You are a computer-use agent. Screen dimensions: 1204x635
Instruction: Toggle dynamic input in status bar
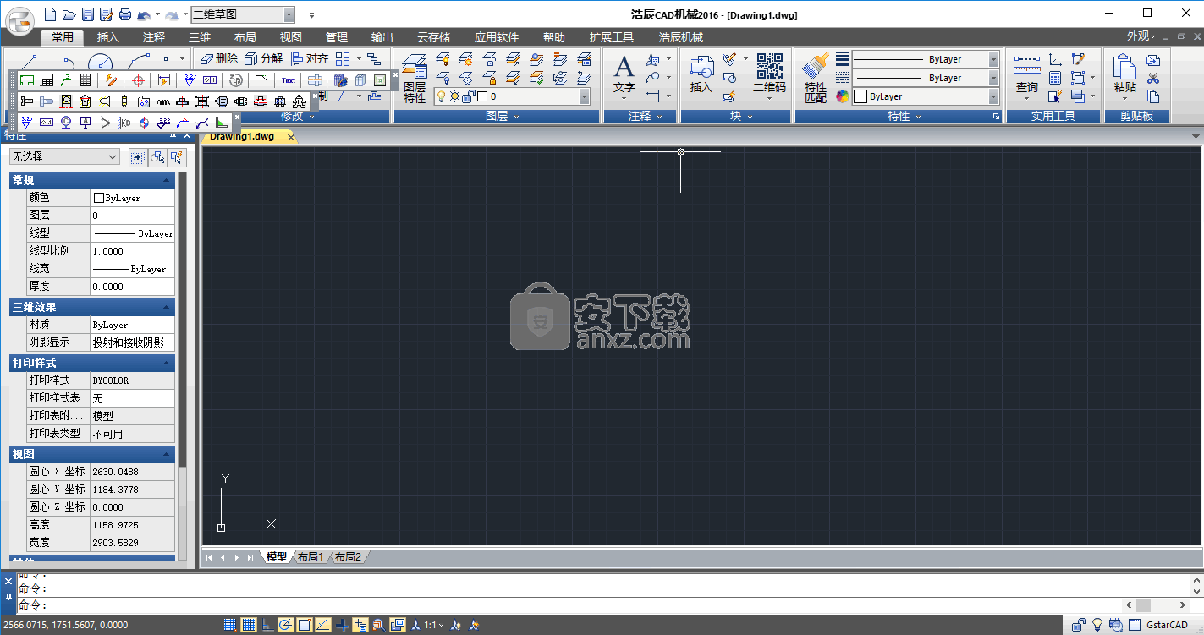coord(360,625)
